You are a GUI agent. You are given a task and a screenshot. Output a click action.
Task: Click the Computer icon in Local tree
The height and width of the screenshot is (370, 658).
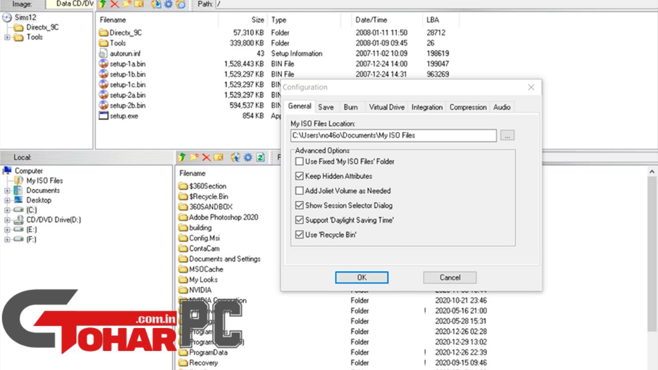(7, 171)
